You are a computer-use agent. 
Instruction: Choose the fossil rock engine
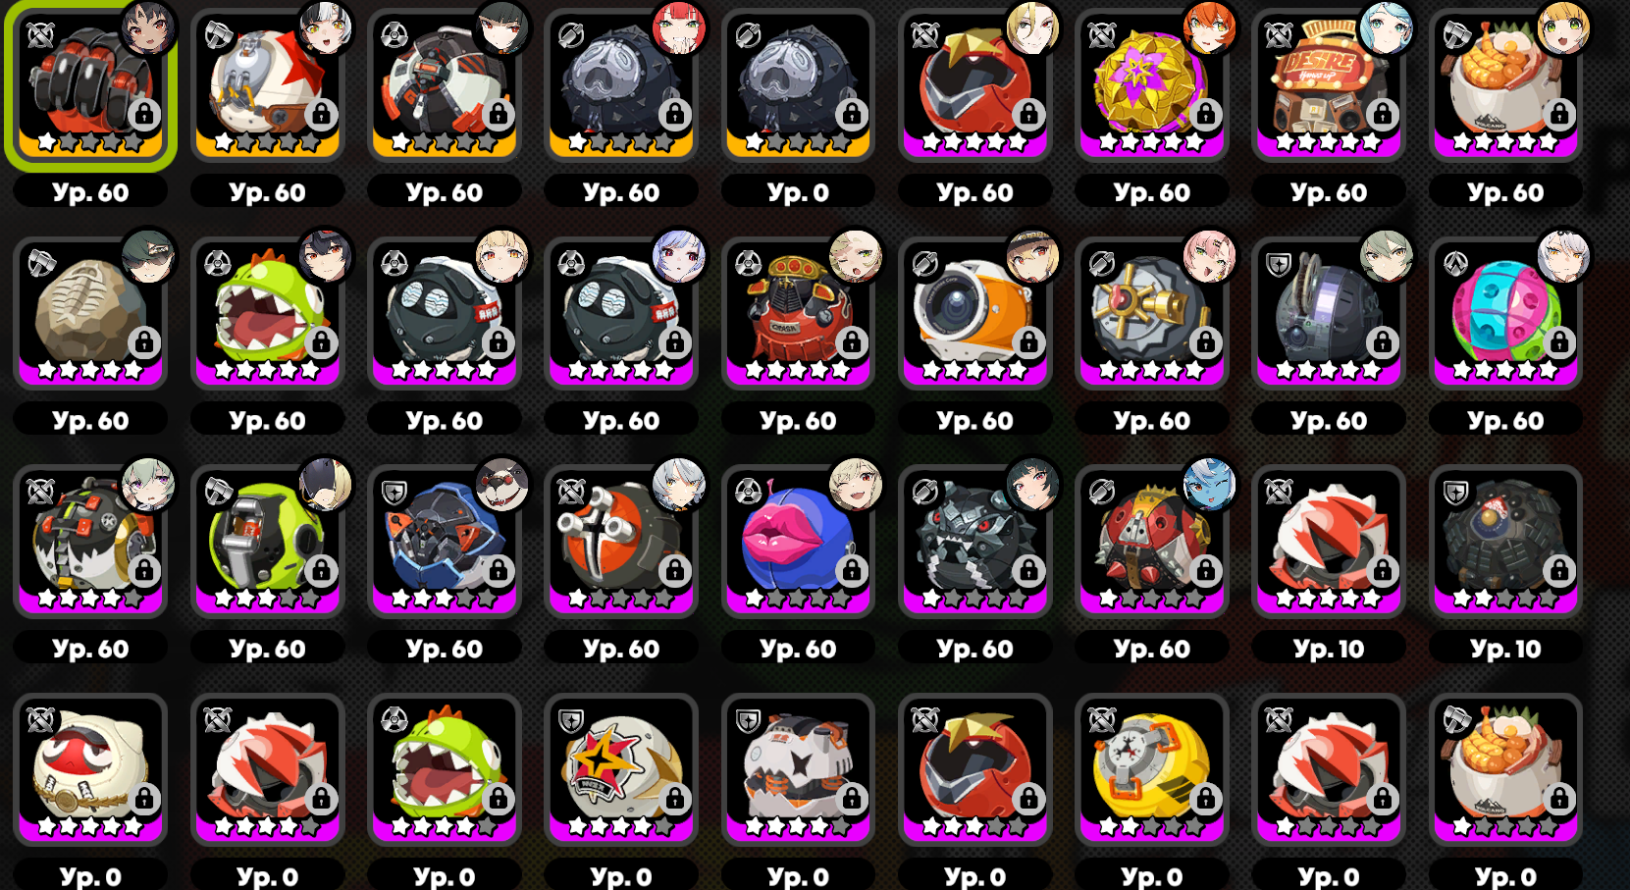point(90,314)
